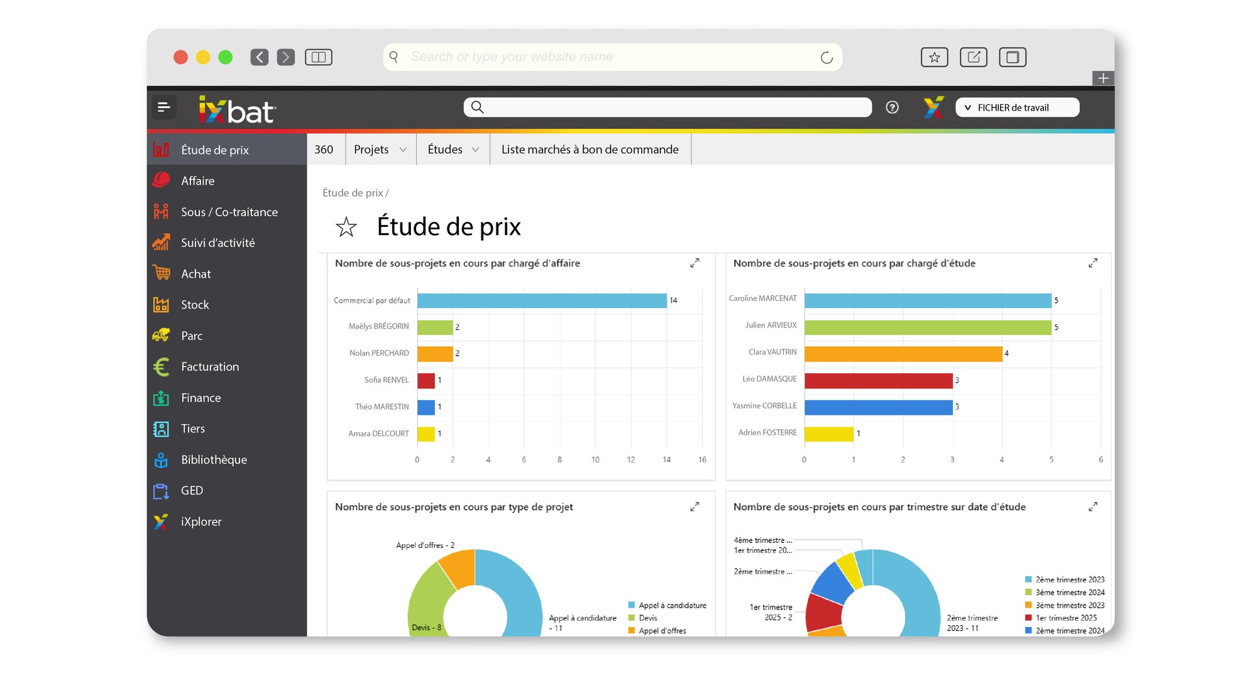Open the Sous / Co-traitance section
Screen dimensions: 1257x695
coord(162,212)
